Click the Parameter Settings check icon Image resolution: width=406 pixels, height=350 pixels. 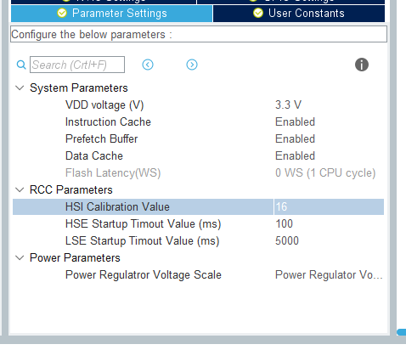point(62,13)
